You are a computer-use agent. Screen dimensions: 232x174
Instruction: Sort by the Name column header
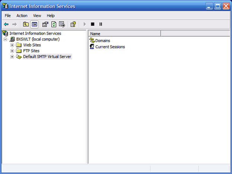(x=125, y=34)
